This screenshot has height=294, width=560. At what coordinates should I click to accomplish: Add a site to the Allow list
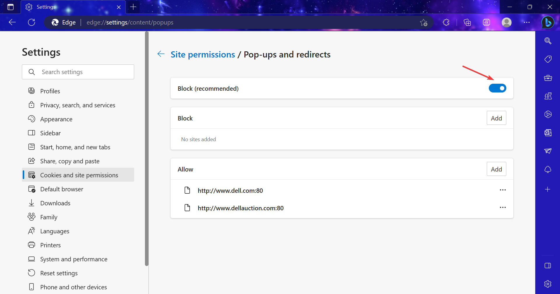coord(496,169)
